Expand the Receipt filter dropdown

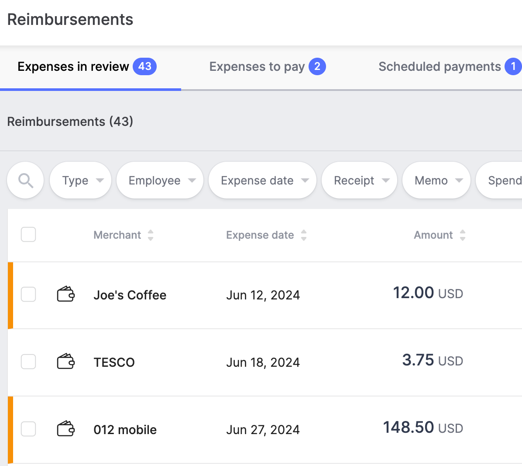(x=360, y=181)
